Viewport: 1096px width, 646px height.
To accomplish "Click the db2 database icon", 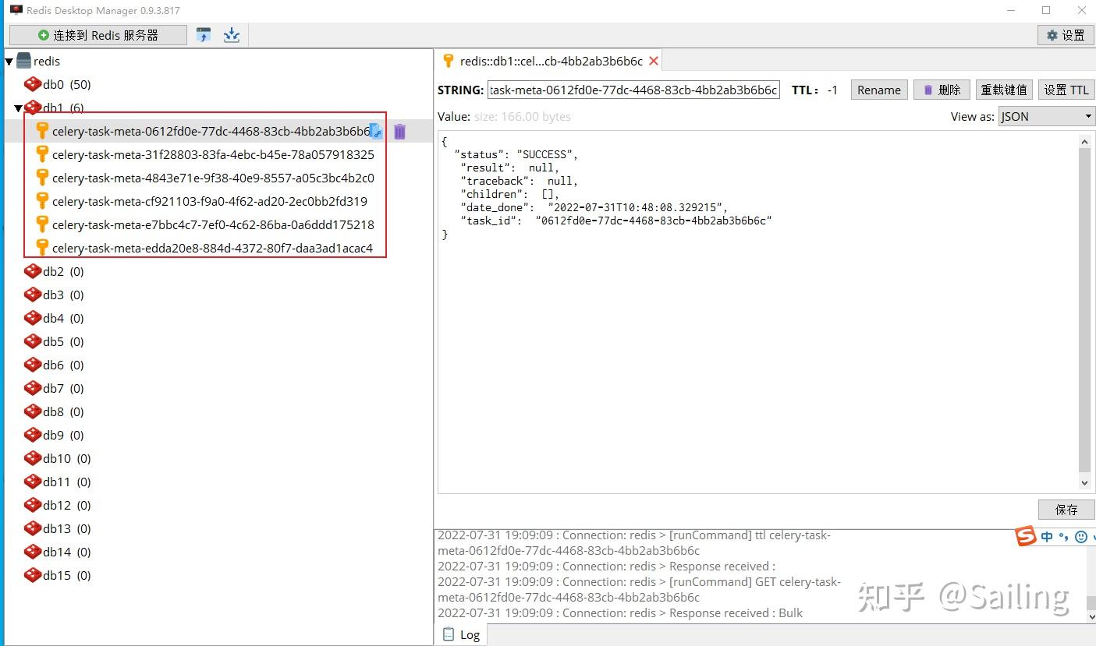I will [x=33, y=271].
